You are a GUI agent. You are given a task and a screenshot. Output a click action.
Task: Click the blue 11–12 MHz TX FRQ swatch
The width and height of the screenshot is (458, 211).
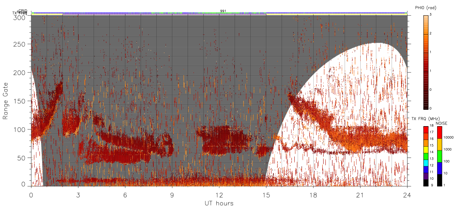426,169
